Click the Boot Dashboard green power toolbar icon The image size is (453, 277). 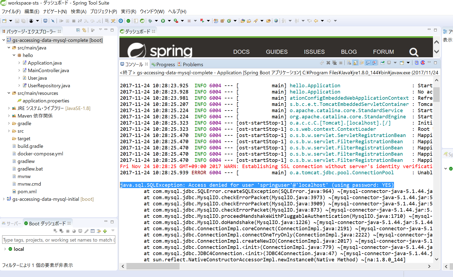[128, 21]
